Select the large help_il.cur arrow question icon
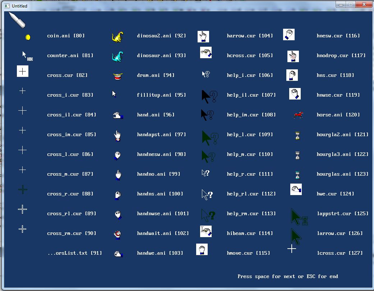 [x=209, y=97]
